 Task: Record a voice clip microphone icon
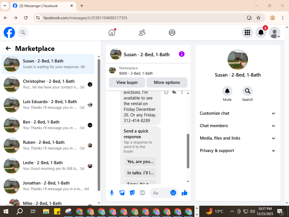112,193
